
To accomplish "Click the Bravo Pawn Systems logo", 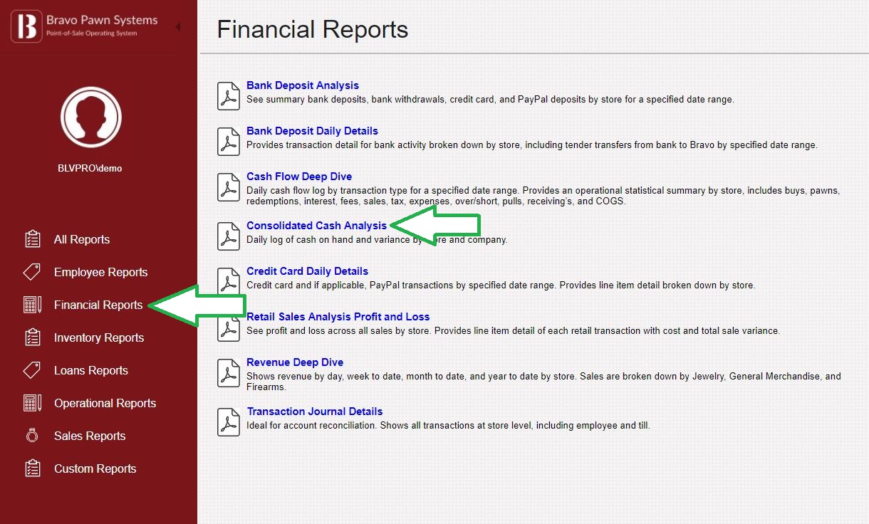I will [x=84, y=26].
